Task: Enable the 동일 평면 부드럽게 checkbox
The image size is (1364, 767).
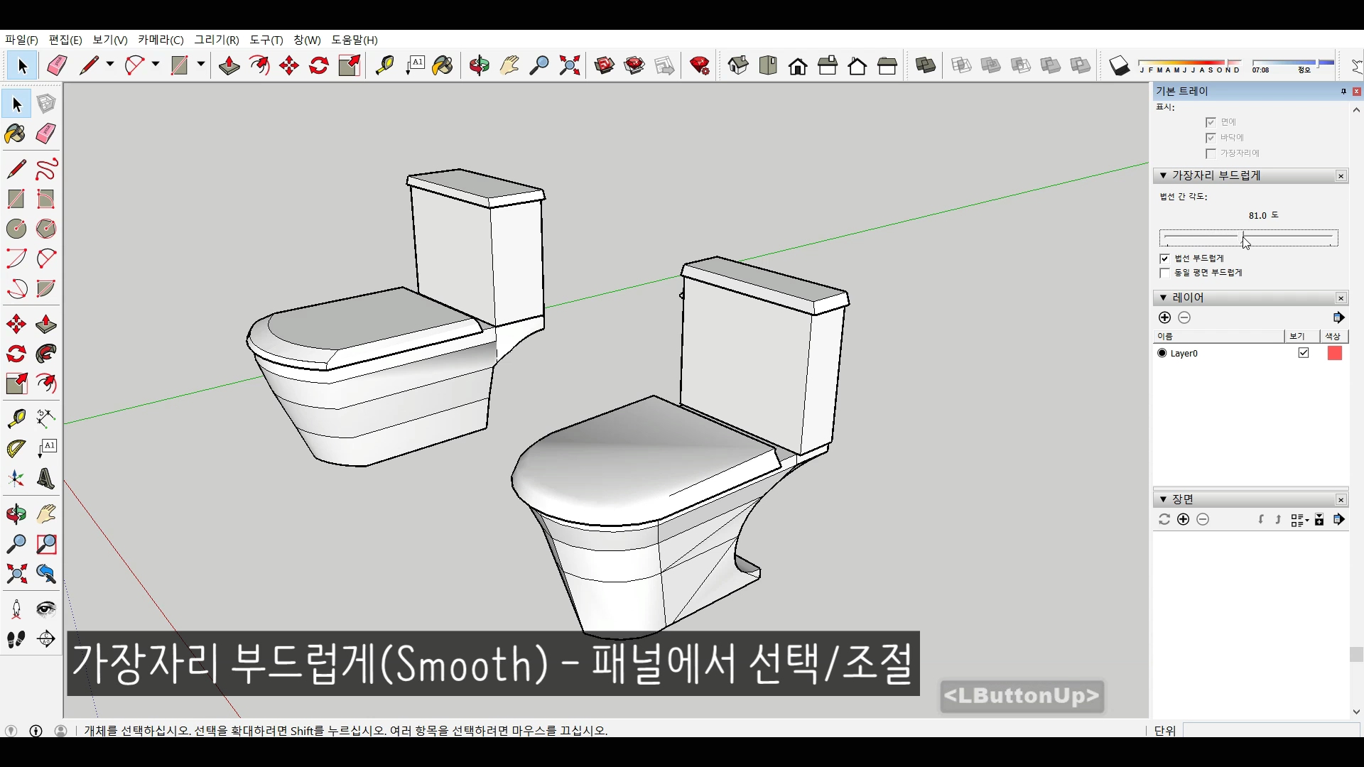Action: (x=1164, y=273)
